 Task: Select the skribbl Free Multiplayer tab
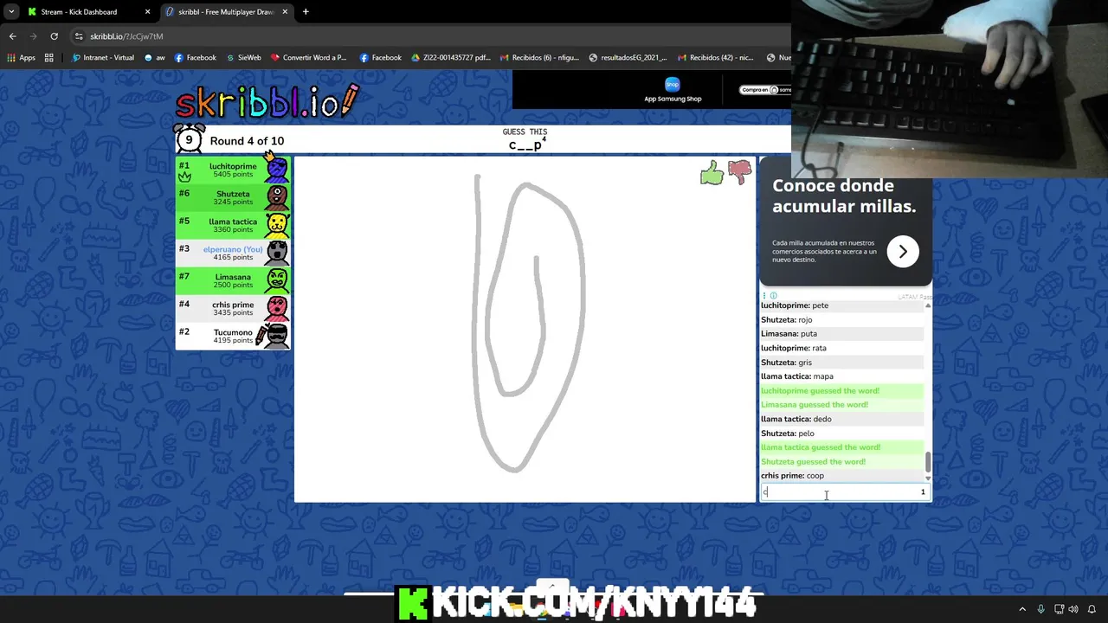pyautogui.click(x=227, y=12)
